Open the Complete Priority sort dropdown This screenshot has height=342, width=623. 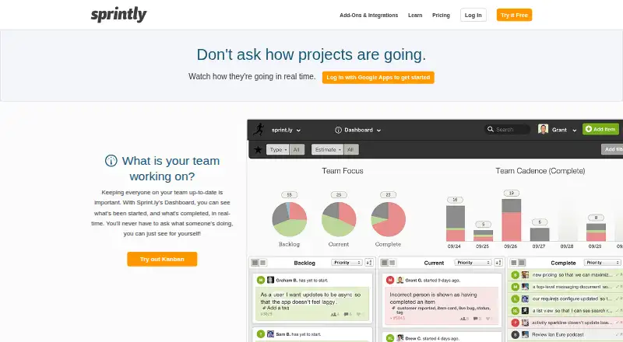[602, 263]
